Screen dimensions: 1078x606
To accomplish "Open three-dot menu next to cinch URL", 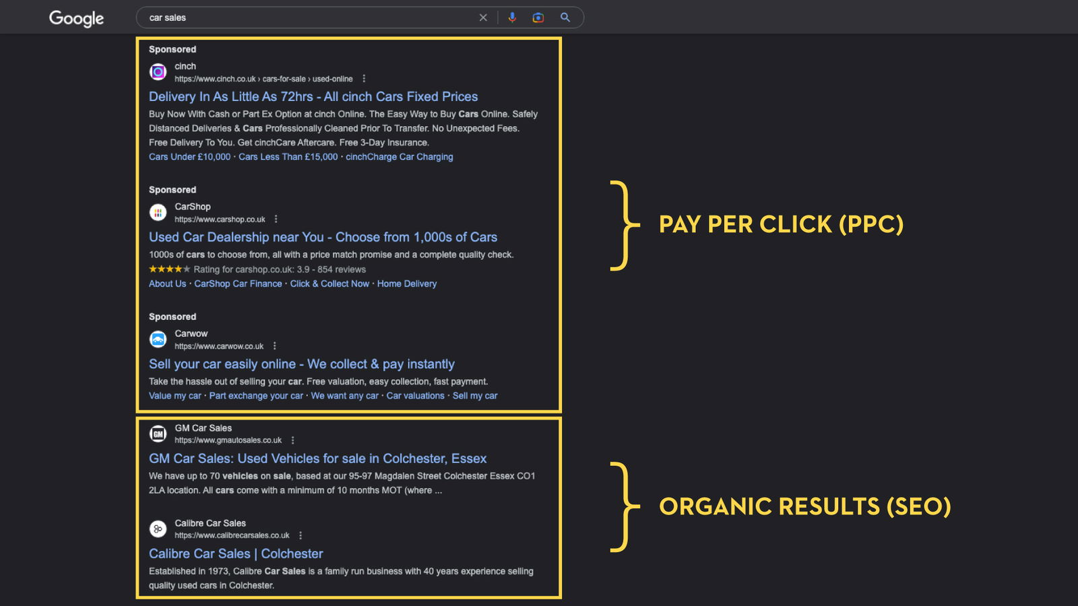I will pos(364,79).
